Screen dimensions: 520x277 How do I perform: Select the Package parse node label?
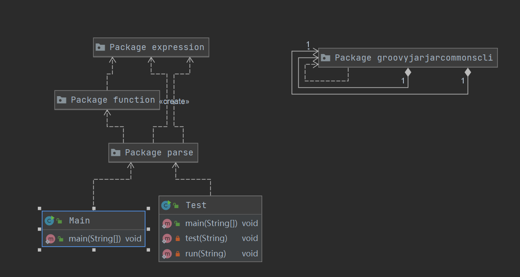(159, 153)
